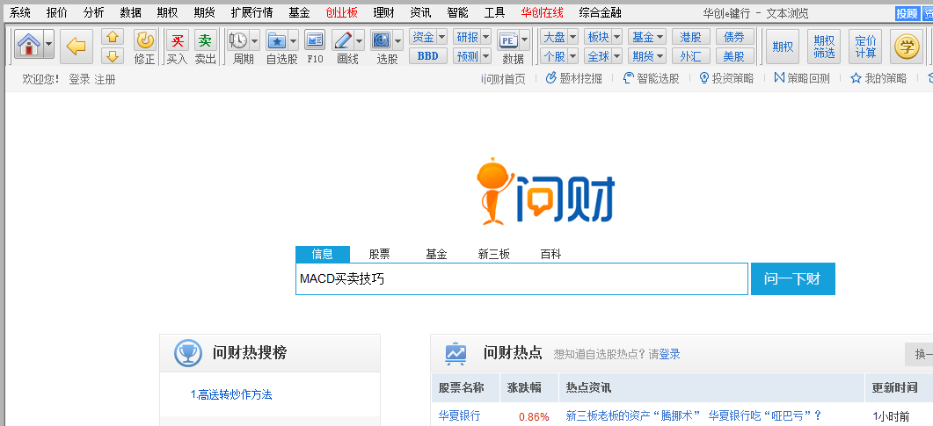Image resolution: width=933 pixels, height=426 pixels.
Task: Click the home house icon
Action: click(x=29, y=45)
